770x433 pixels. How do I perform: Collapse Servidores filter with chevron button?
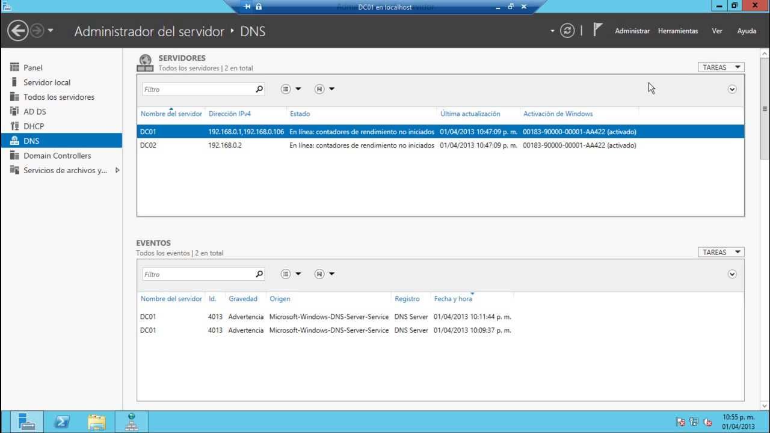(x=732, y=89)
